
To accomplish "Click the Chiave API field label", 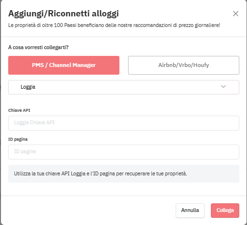I will [x=19, y=110].
